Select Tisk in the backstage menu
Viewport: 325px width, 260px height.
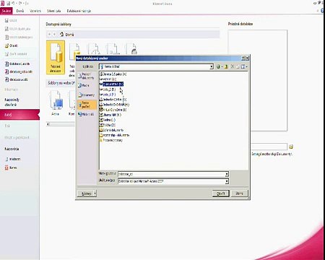pyautogui.click(x=7, y=126)
